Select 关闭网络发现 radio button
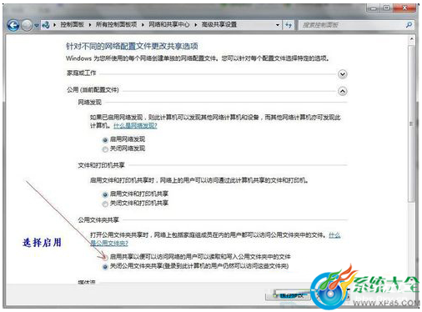 (x=105, y=149)
